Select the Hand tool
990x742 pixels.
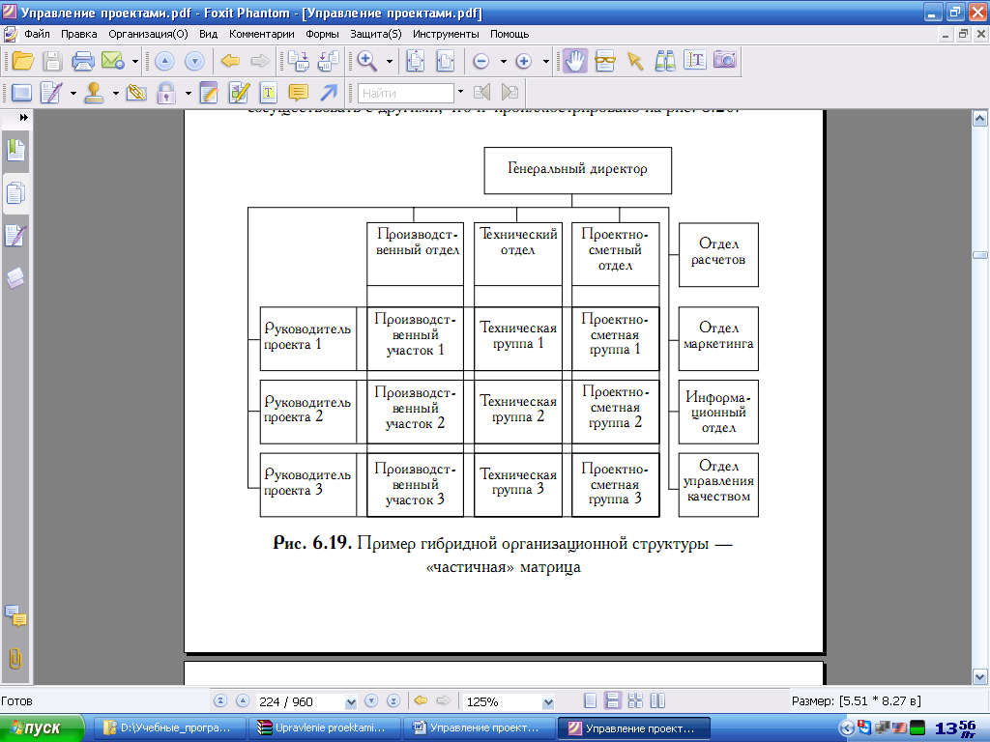pos(574,61)
